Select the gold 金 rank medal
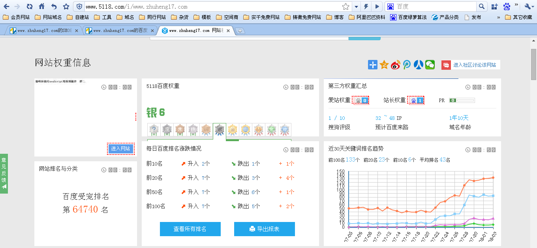This screenshot has height=248, width=537. pos(232,129)
